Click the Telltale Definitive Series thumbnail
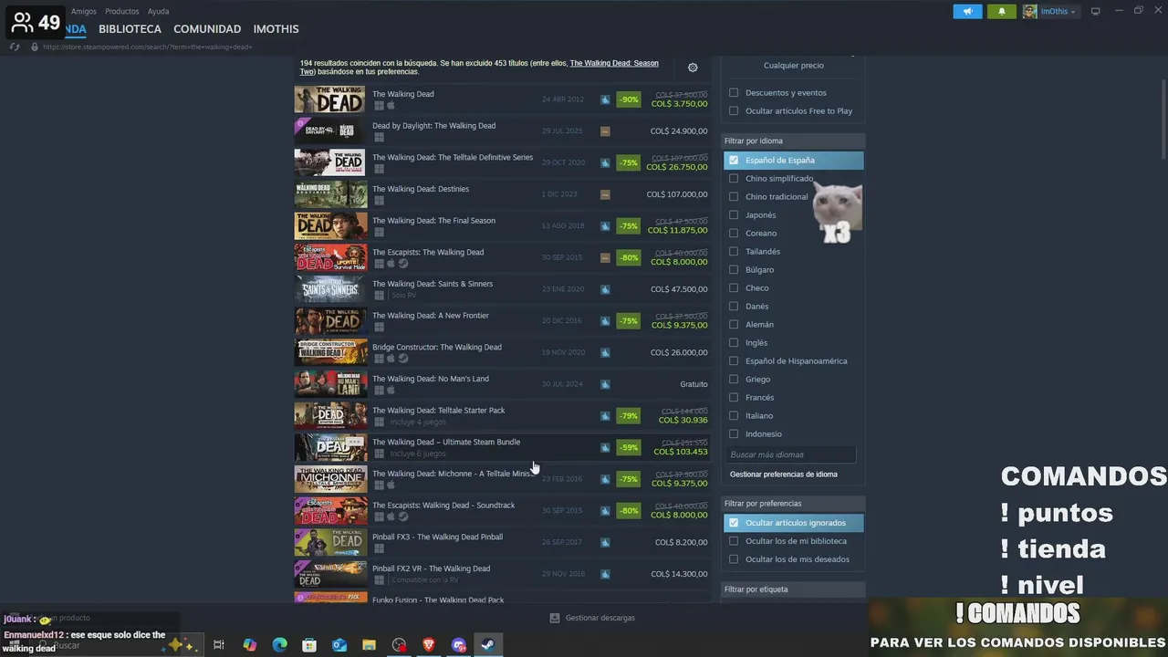The image size is (1168, 657). point(330,162)
